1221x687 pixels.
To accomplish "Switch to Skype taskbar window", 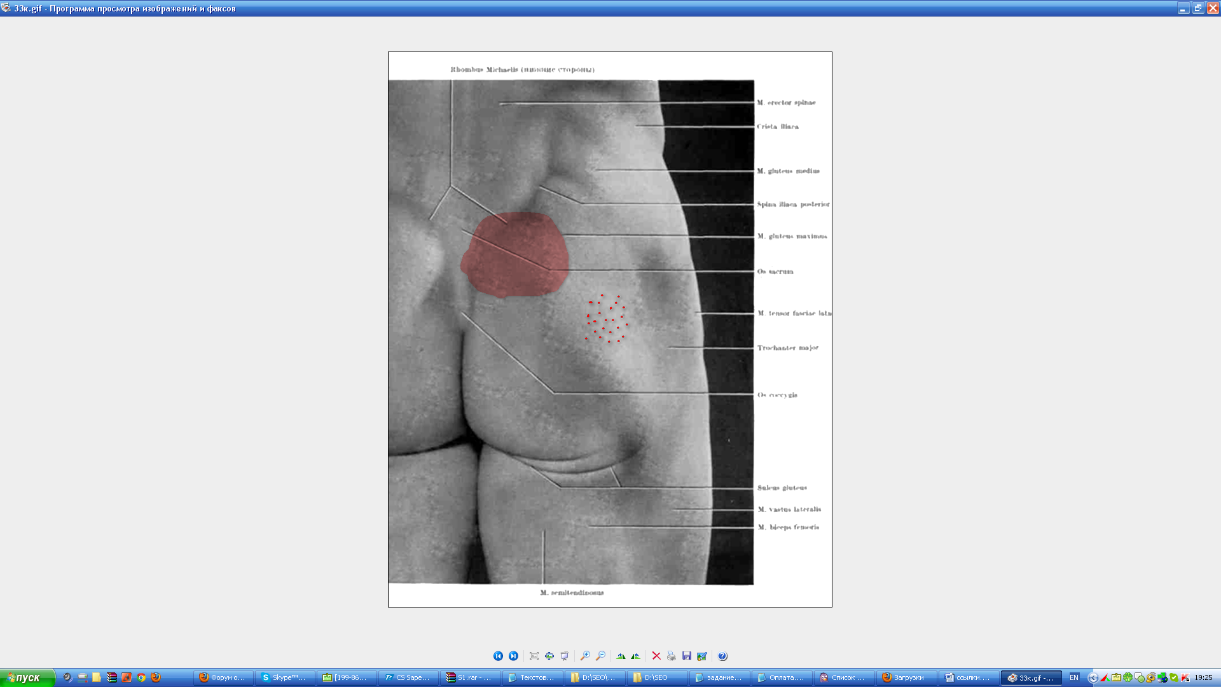I will [x=284, y=677].
